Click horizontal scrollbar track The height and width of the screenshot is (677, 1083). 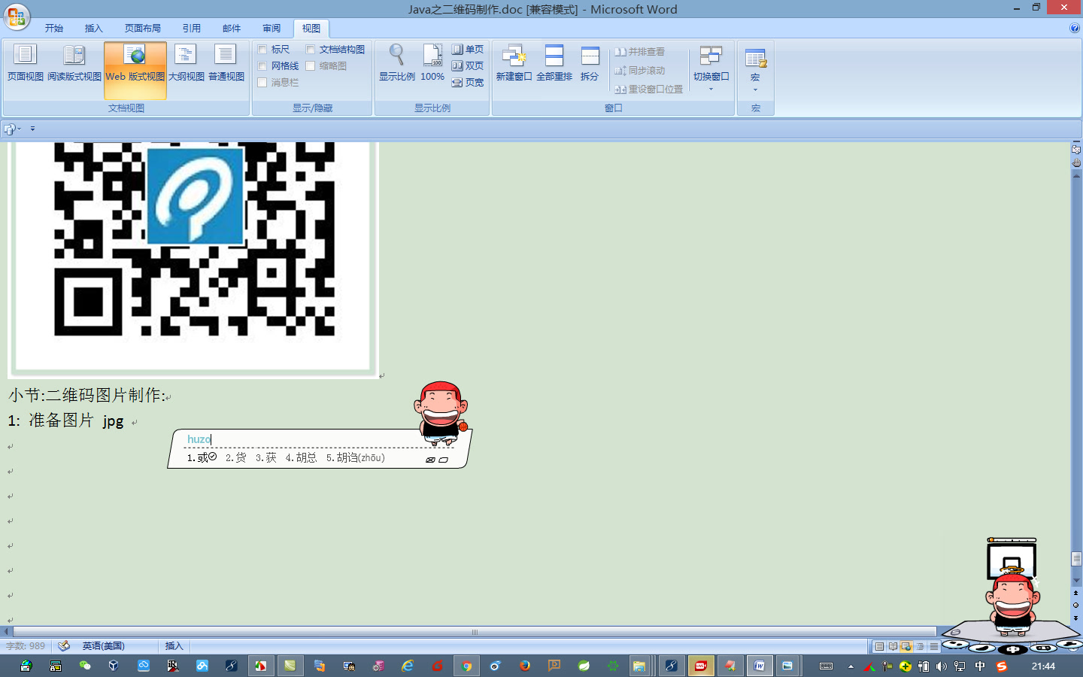coord(474,632)
